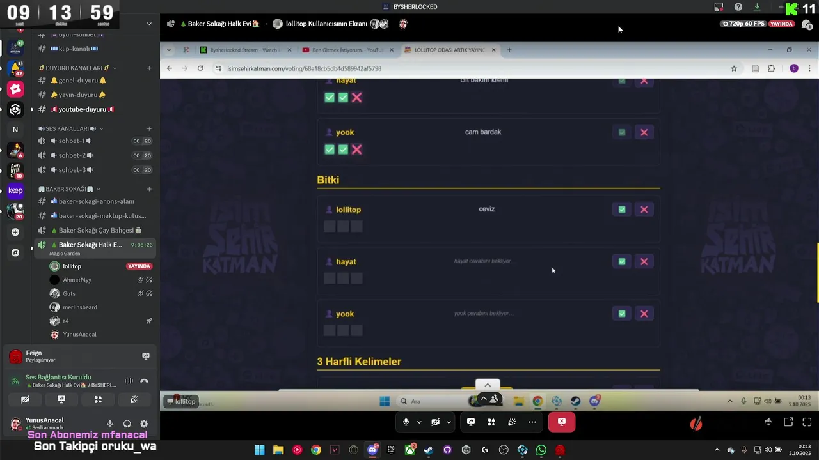Open the Discord update download icon
The image size is (819, 460).
pyautogui.click(x=757, y=7)
